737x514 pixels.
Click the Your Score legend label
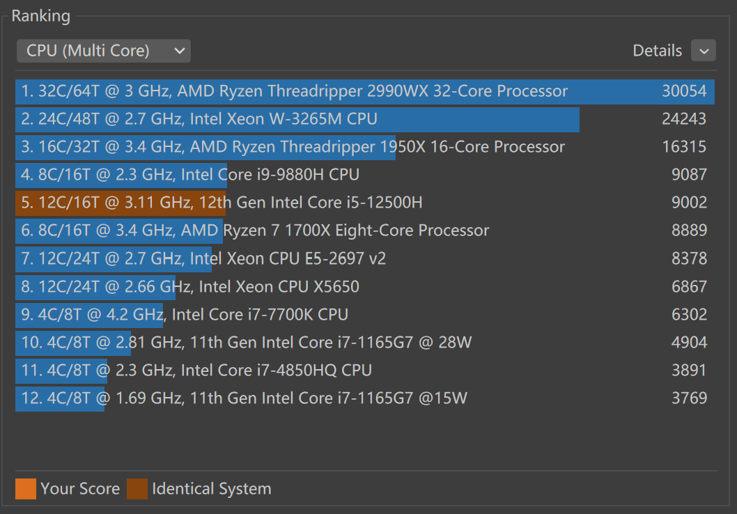pyautogui.click(x=80, y=489)
